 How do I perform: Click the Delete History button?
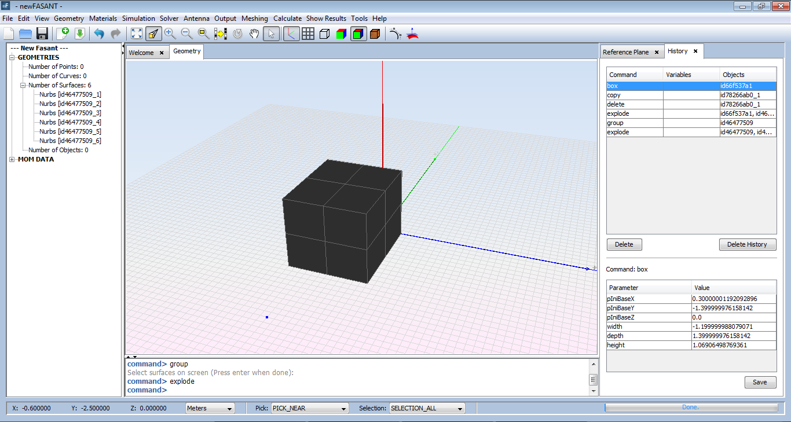(747, 244)
